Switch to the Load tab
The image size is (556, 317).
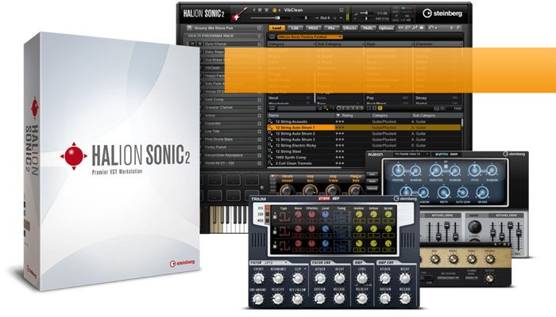[276, 28]
